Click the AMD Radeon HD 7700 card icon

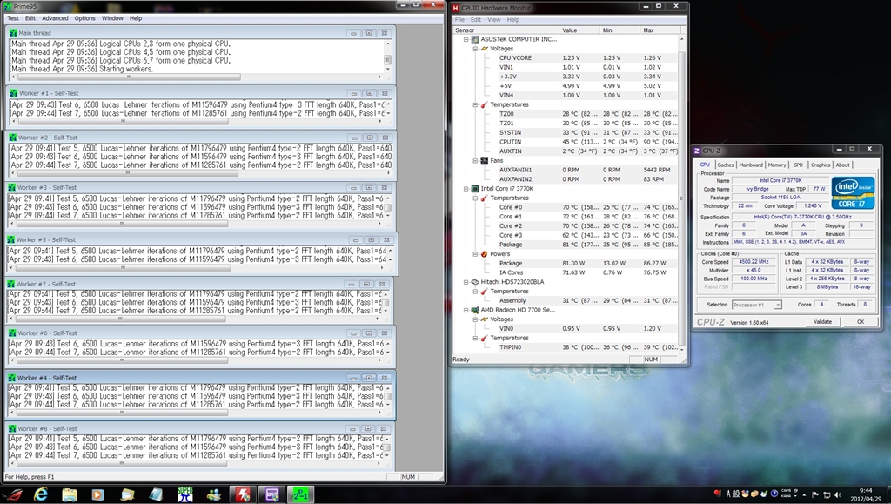[x=473, y=310]
